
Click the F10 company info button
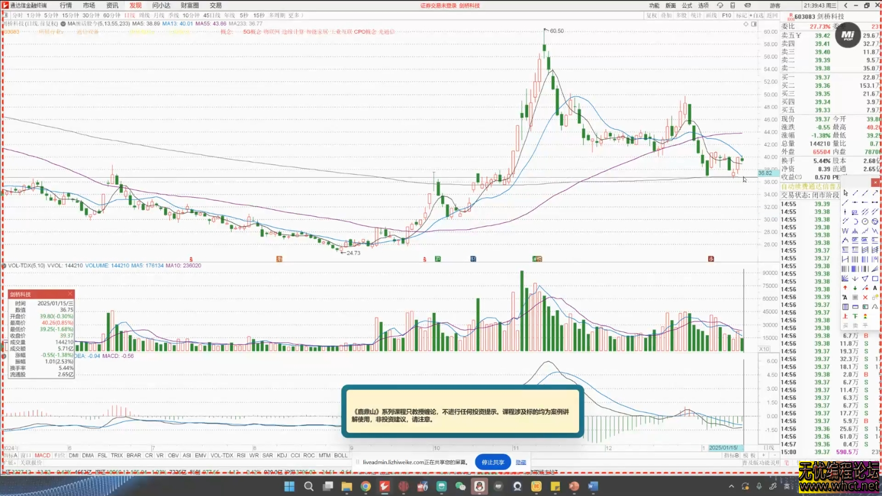coord(727,16)
